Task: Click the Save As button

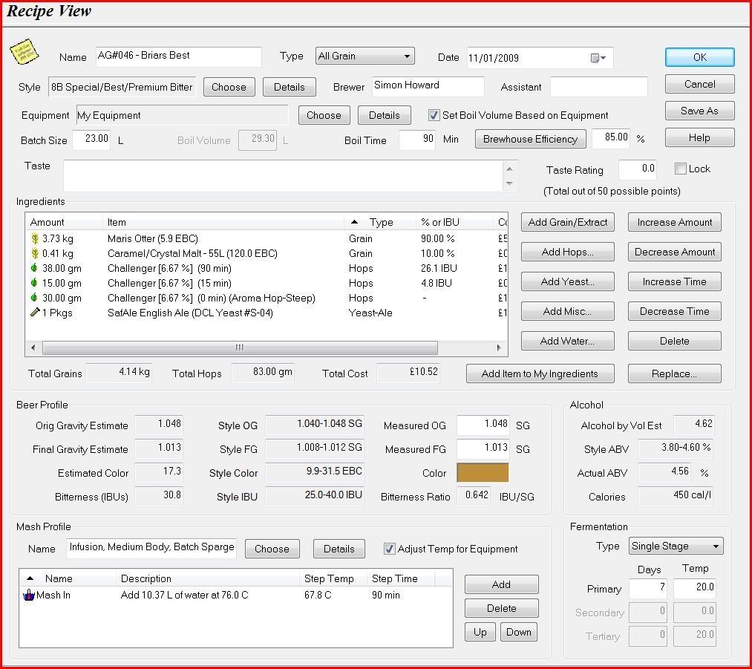Action: 700,111
